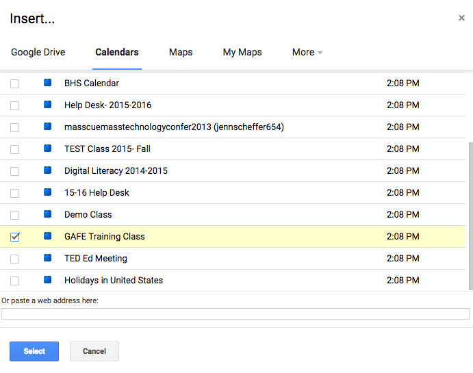Click the calendar icon next to Digital Literacy 2014-2015

coord(48,170)
